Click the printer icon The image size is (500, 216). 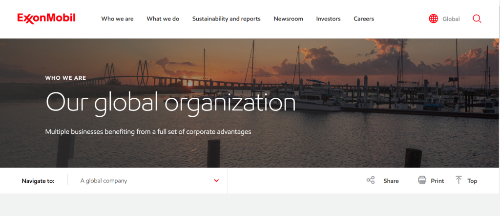coord(422,180)
